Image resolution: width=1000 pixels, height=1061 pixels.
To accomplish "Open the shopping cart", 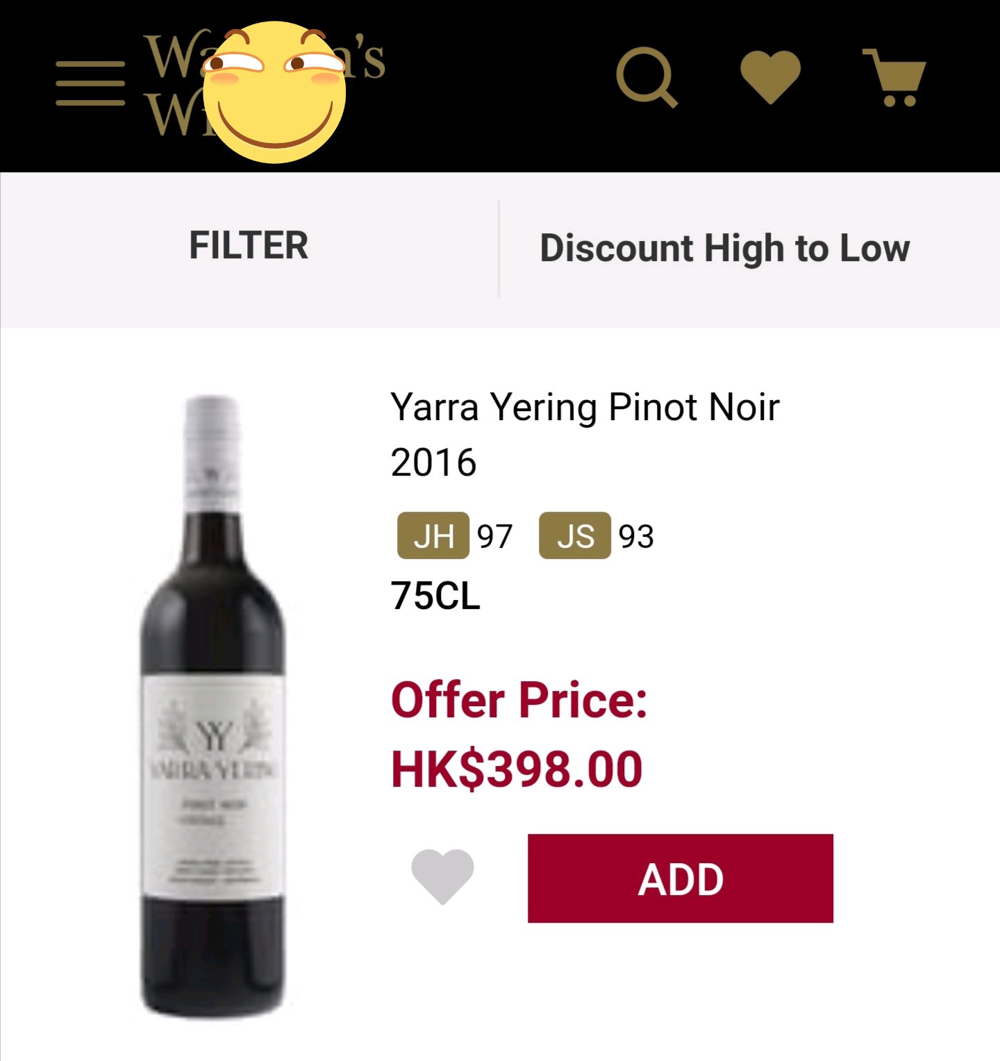I will (x=894, y=76).
